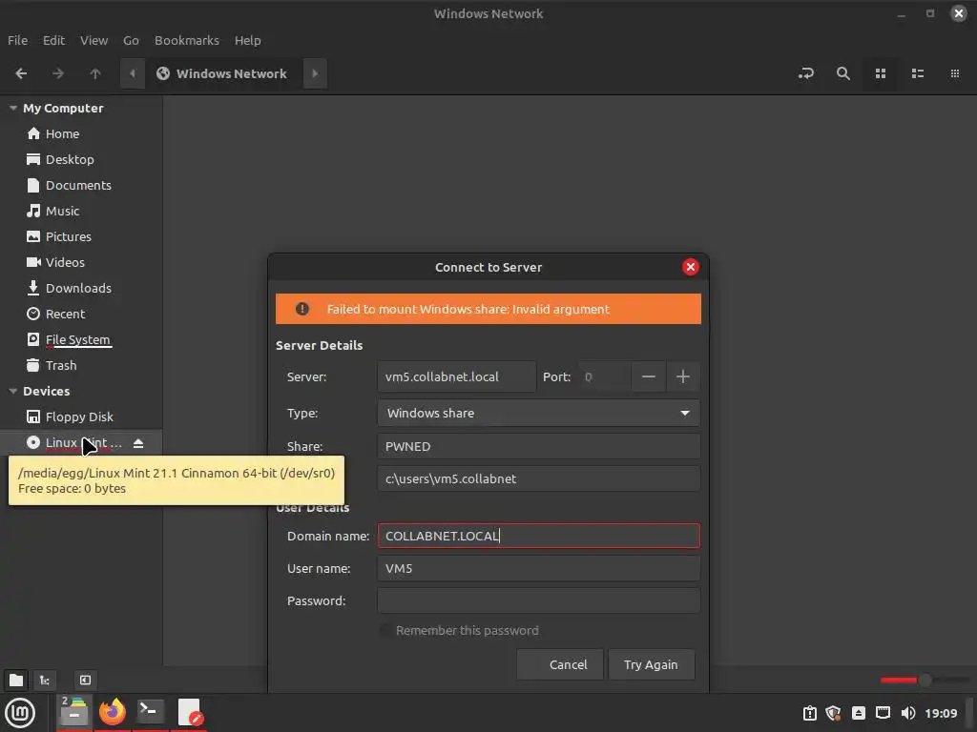
Task: Switch to compact view
Action: pyautogui.click(x=954, y=73)
